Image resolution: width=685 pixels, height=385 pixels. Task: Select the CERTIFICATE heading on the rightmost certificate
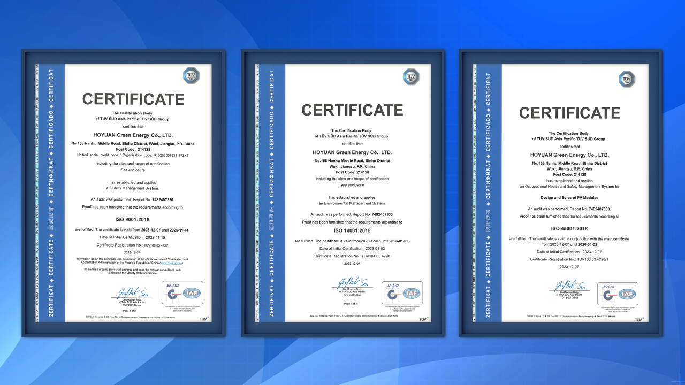pyautogui.click(x=569, y=113)
